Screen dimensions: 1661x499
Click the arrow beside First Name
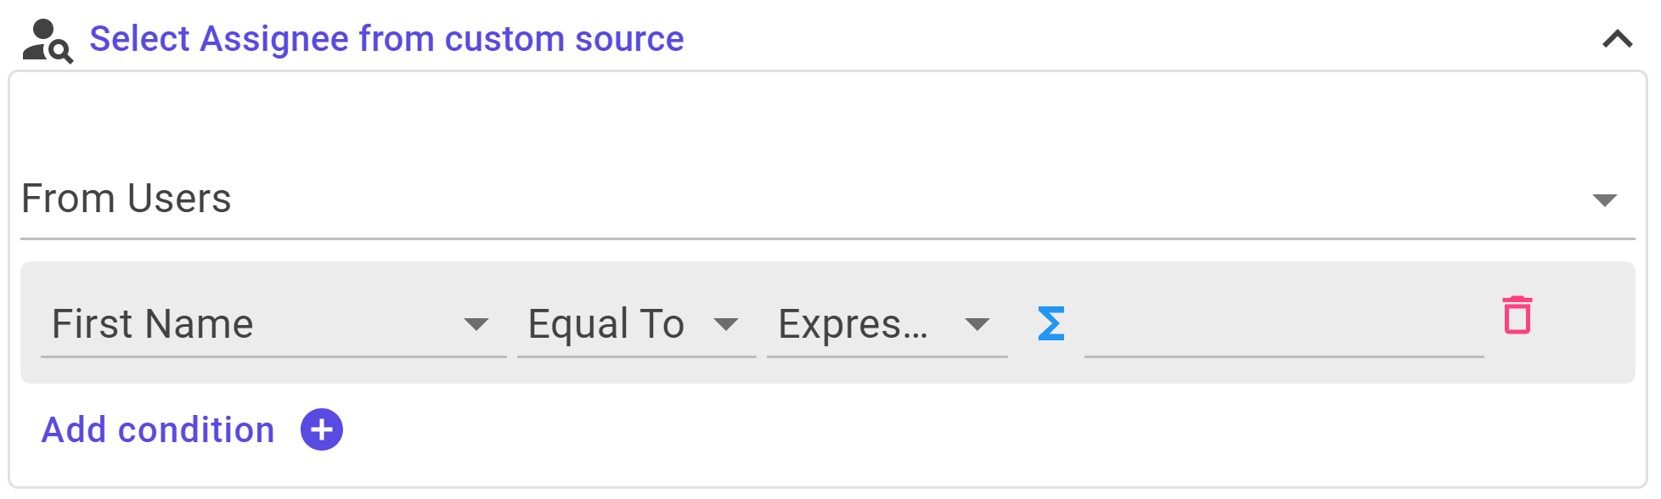pyautogui.click(x=476, y=324)
